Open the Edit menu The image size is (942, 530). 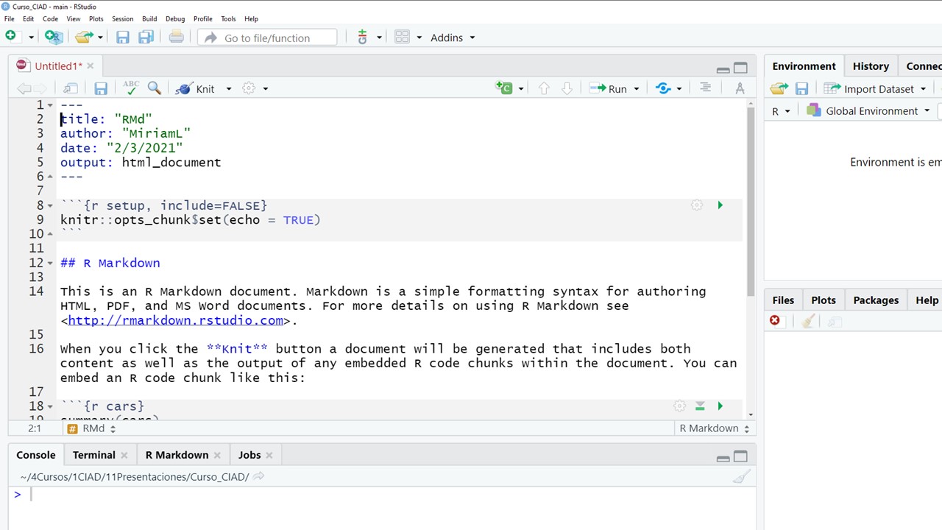tap(28, 18)
